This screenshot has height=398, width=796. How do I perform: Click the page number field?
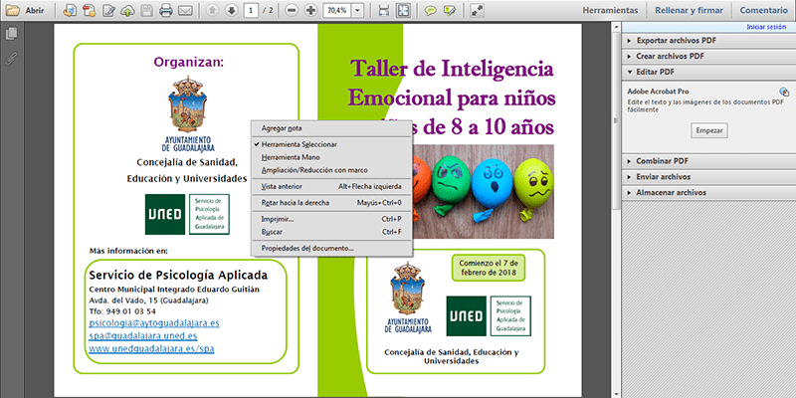pyautogui.click(x=251, y=10)
